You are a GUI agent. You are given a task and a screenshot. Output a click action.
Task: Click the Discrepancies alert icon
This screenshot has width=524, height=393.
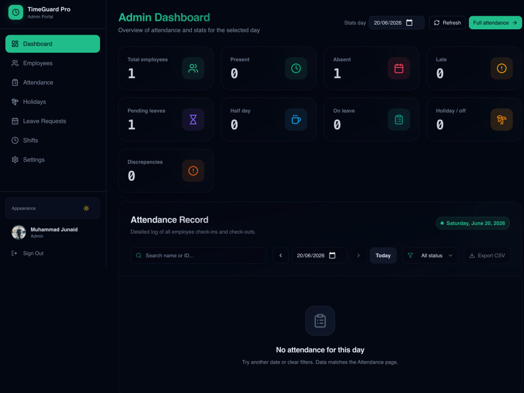click(193, 171)
